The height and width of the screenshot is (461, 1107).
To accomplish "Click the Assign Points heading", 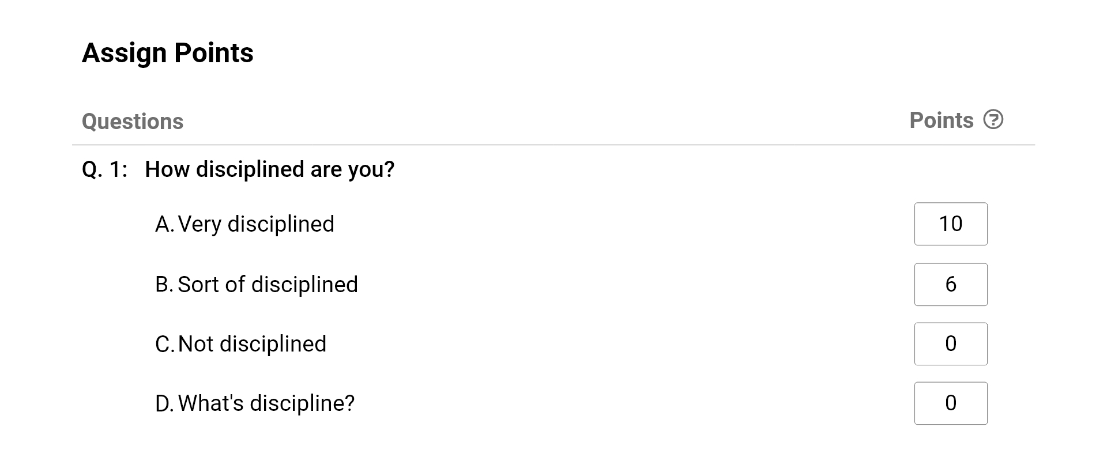I will (x=168, y=53).
